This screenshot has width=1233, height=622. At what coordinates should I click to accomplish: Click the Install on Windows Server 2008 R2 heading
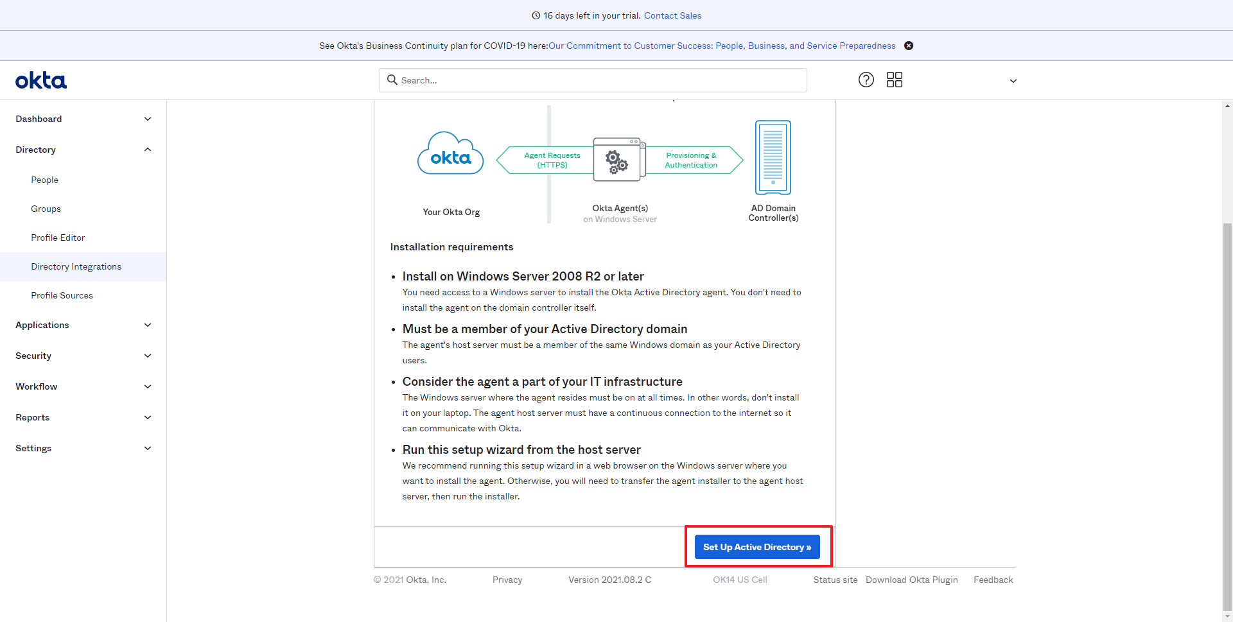[523, 276]
